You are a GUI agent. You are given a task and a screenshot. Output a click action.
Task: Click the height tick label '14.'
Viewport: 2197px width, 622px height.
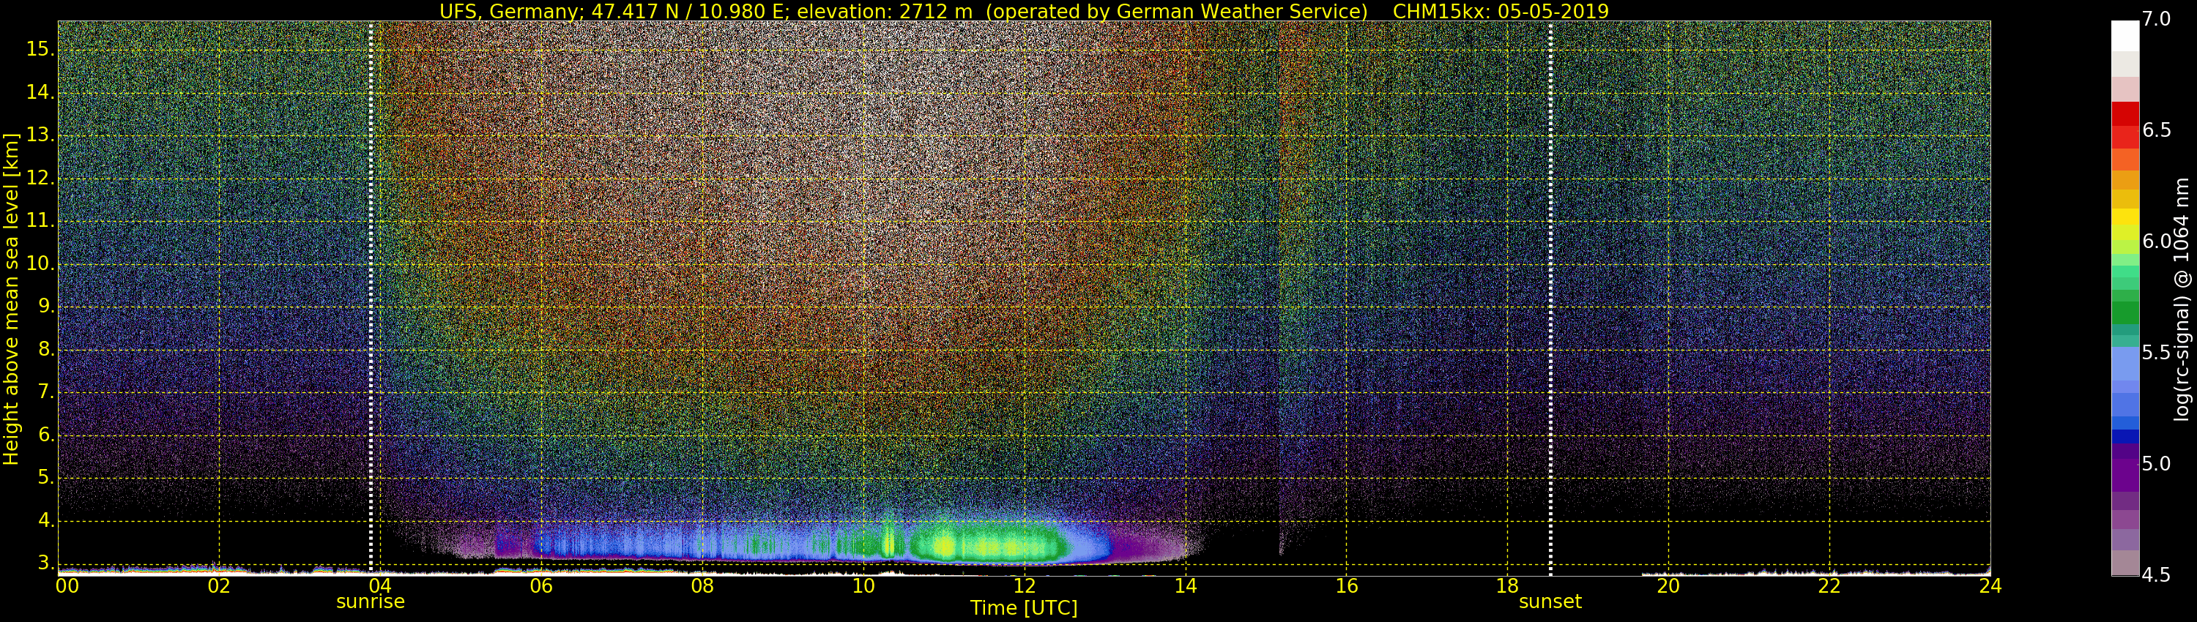pos(40,93)
